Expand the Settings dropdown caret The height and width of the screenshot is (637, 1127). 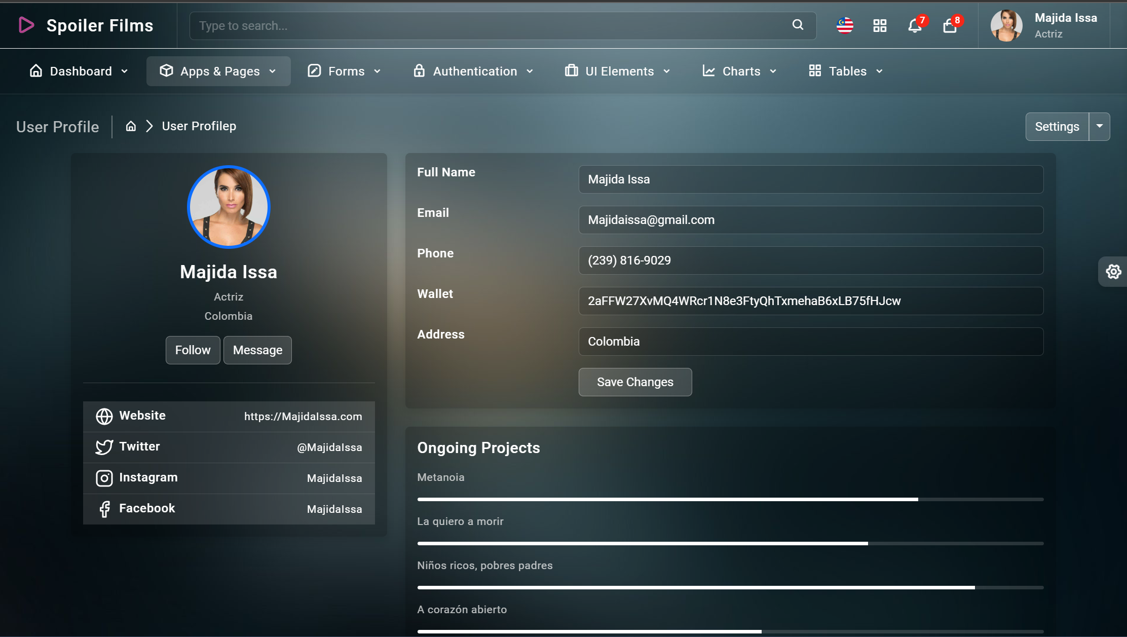tap(1099, 126)
